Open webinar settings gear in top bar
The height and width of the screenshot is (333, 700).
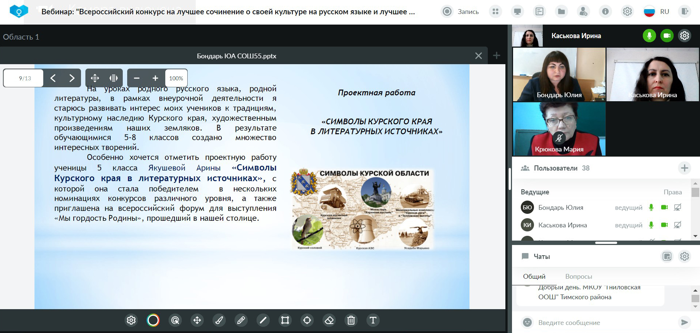(x=627, y=12)
